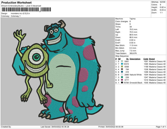The height and width of the screenshot is (129, 167).
Task: Select the 'Brand' column header
Action: (x=152, y=59)
